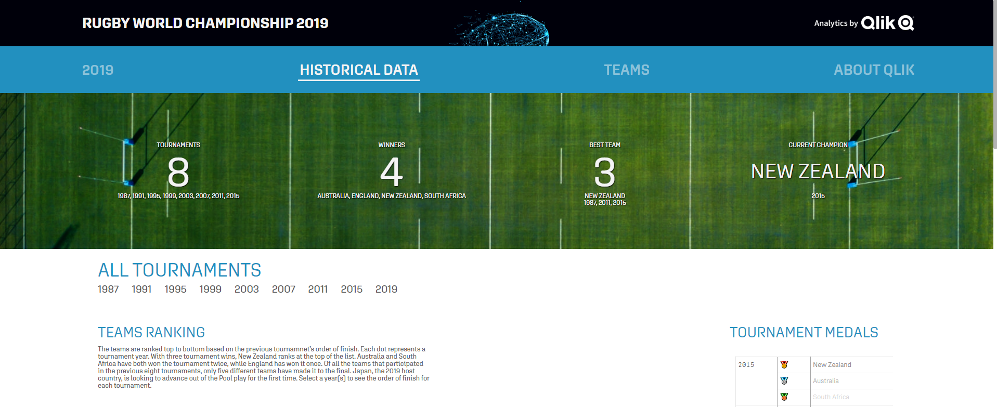Click the silver medal icon for Australia
The width and height of the screenshot is (997, 407).
[784, 381]
